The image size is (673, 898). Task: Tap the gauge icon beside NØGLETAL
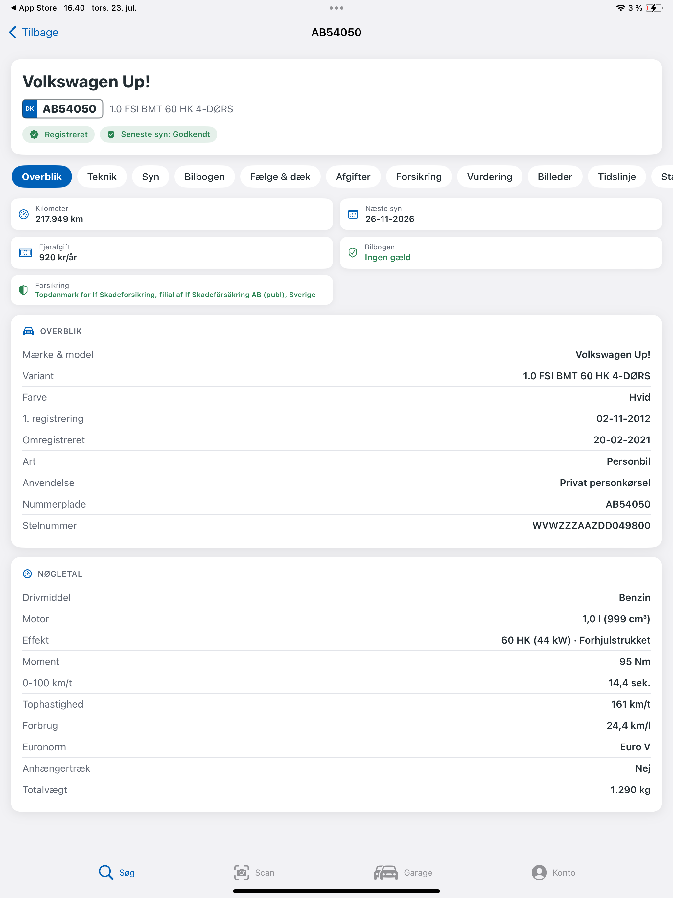click(27, 574)
